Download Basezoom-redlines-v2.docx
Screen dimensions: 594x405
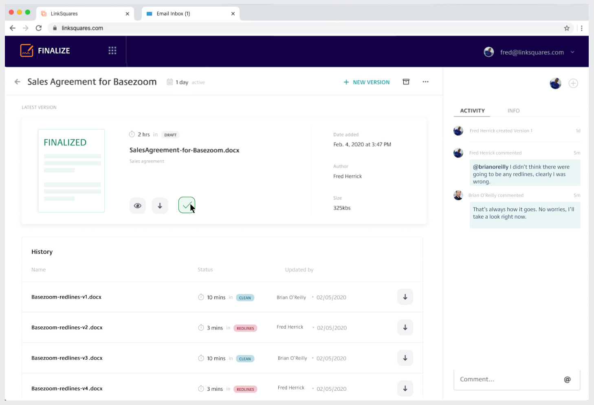coord(405,328)
